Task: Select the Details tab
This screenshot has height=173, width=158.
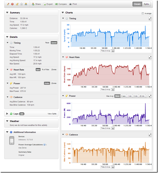Action: pos(137,4)
